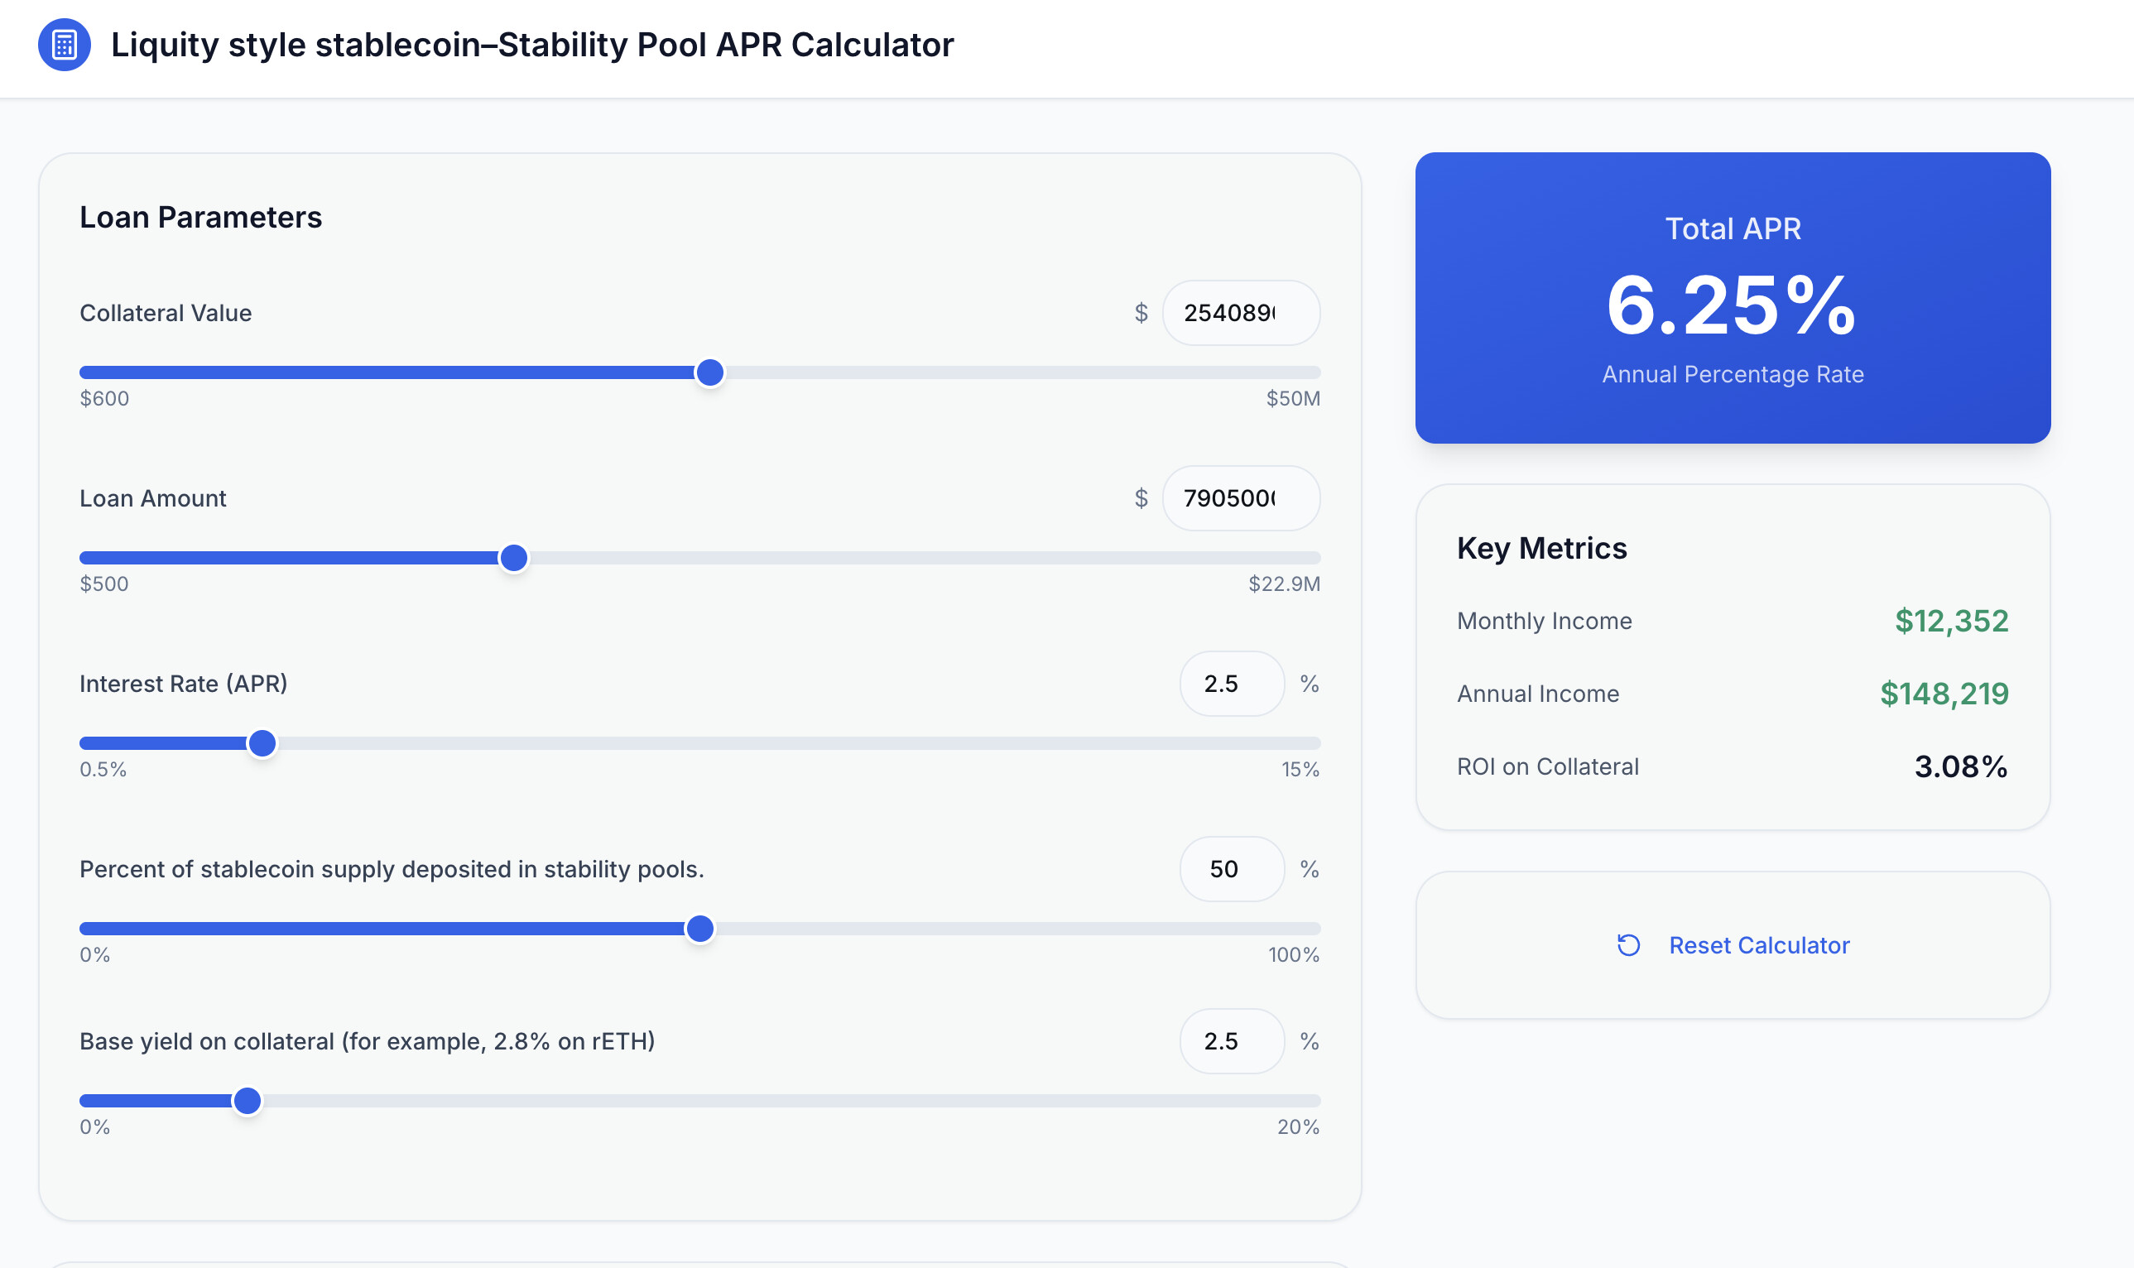Click the Total APR 6.25% card
This screenshot has height=1268, width=2134.
[1733, 297]
